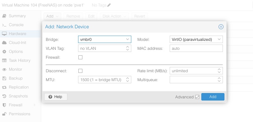Click the Monitor eye icon
This screenshot has width=253, height=122.
(x=4, y=69)
